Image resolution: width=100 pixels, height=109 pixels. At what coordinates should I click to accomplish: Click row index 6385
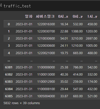coord(9,96)
